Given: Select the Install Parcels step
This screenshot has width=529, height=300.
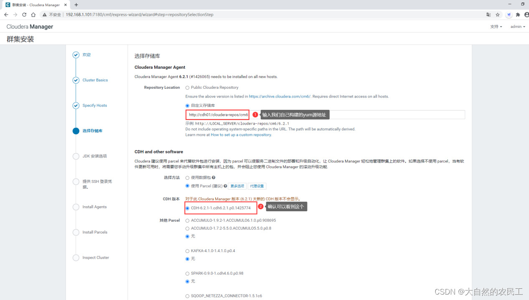Looking at the screenshot, I should coord(95,232).
